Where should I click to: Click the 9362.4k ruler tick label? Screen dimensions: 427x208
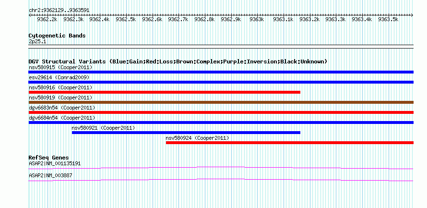99,19
